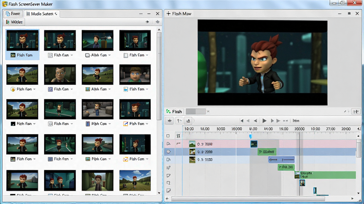
Task: Play the flash preview
Action: point(264,121)
